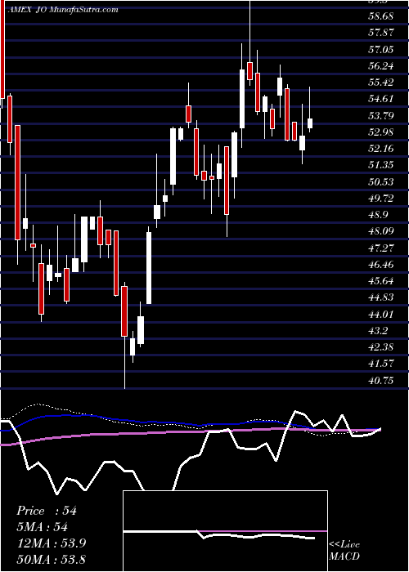The width and height of the screenshot is (409, 572).
Task: Click the 46.46 price level label
Action: [x=381, y=265]
